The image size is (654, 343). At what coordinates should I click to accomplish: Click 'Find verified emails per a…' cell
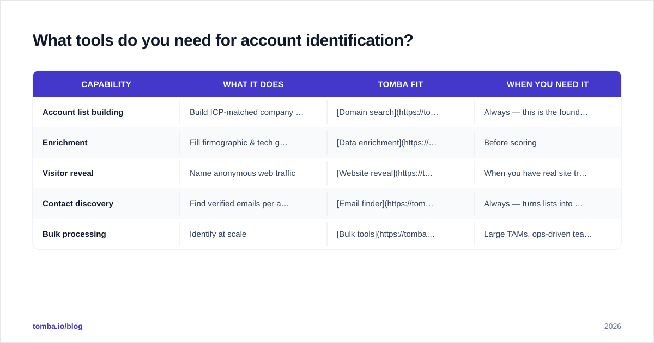253,204
